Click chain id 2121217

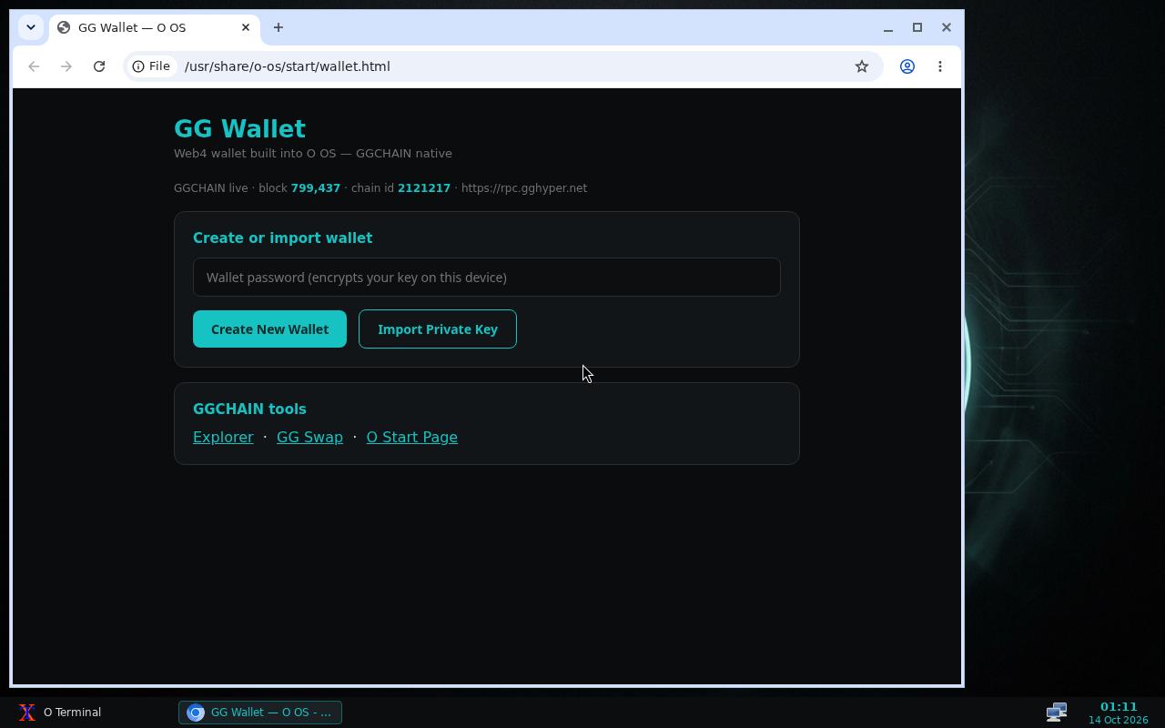(x=424, y=188)
